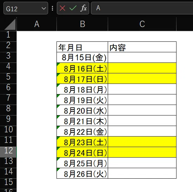This screenshot has width=193, height=192.
Task: Click the Select All corner triangle
Action: point(10,24)
